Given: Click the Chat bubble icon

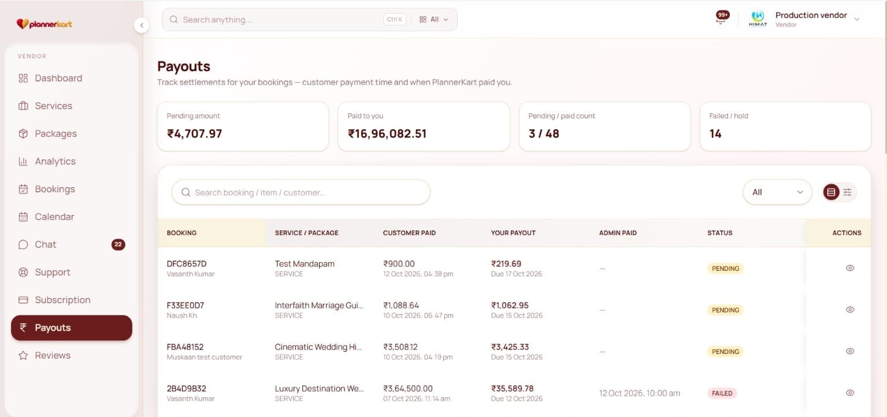Looking at the screenshot, I should click(x=23, y=244).
